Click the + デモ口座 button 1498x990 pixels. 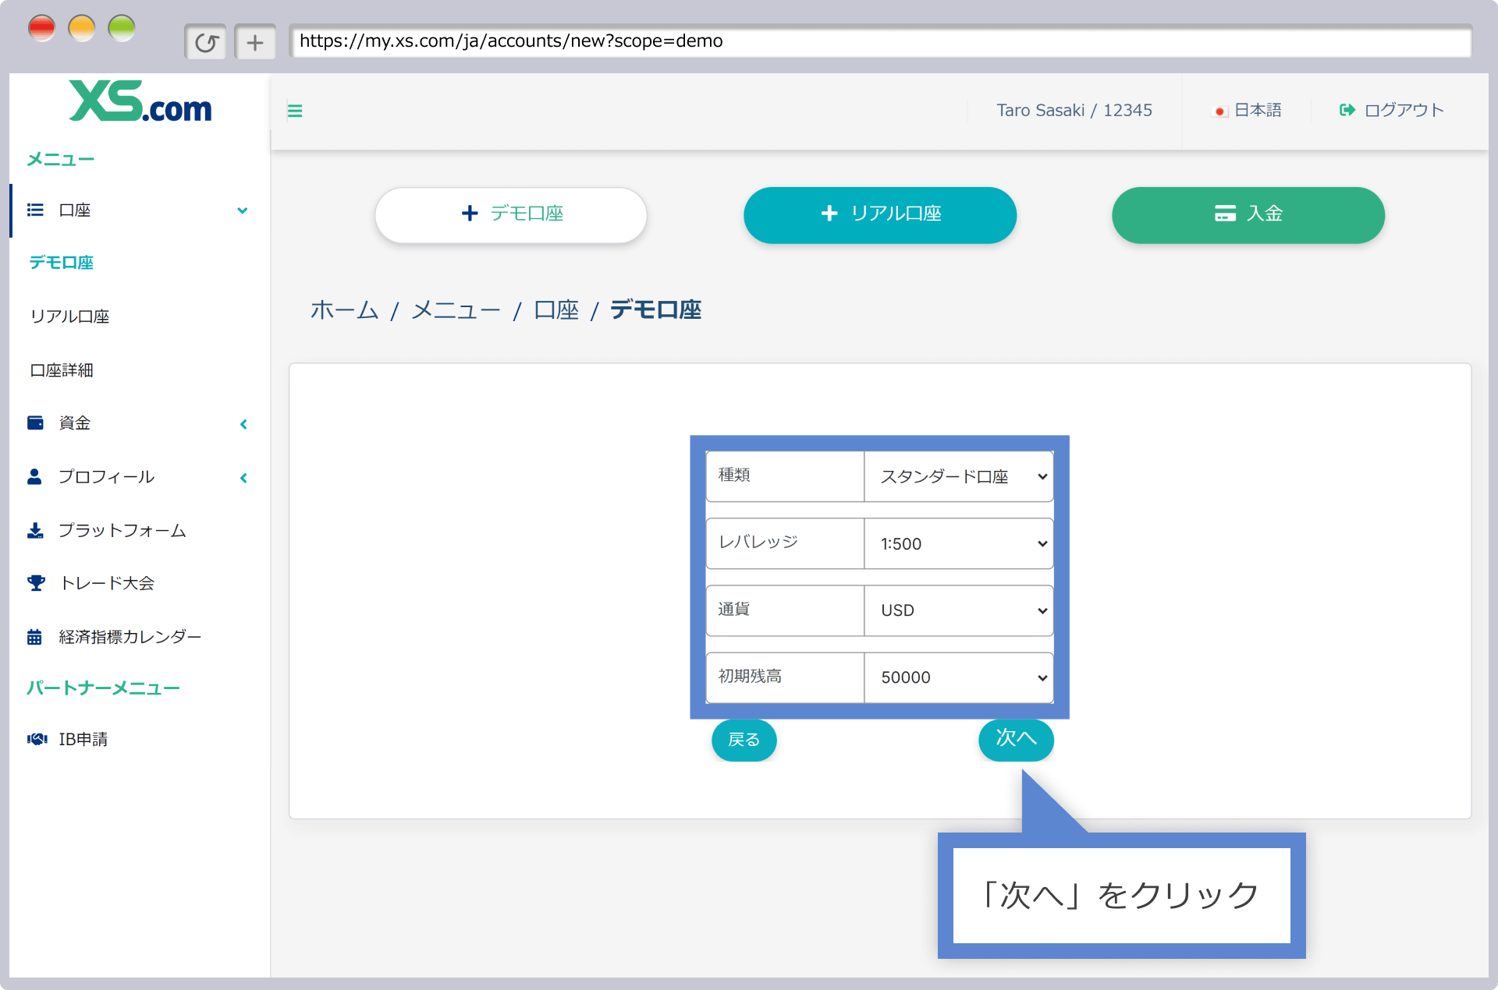[x=511, y=214]
